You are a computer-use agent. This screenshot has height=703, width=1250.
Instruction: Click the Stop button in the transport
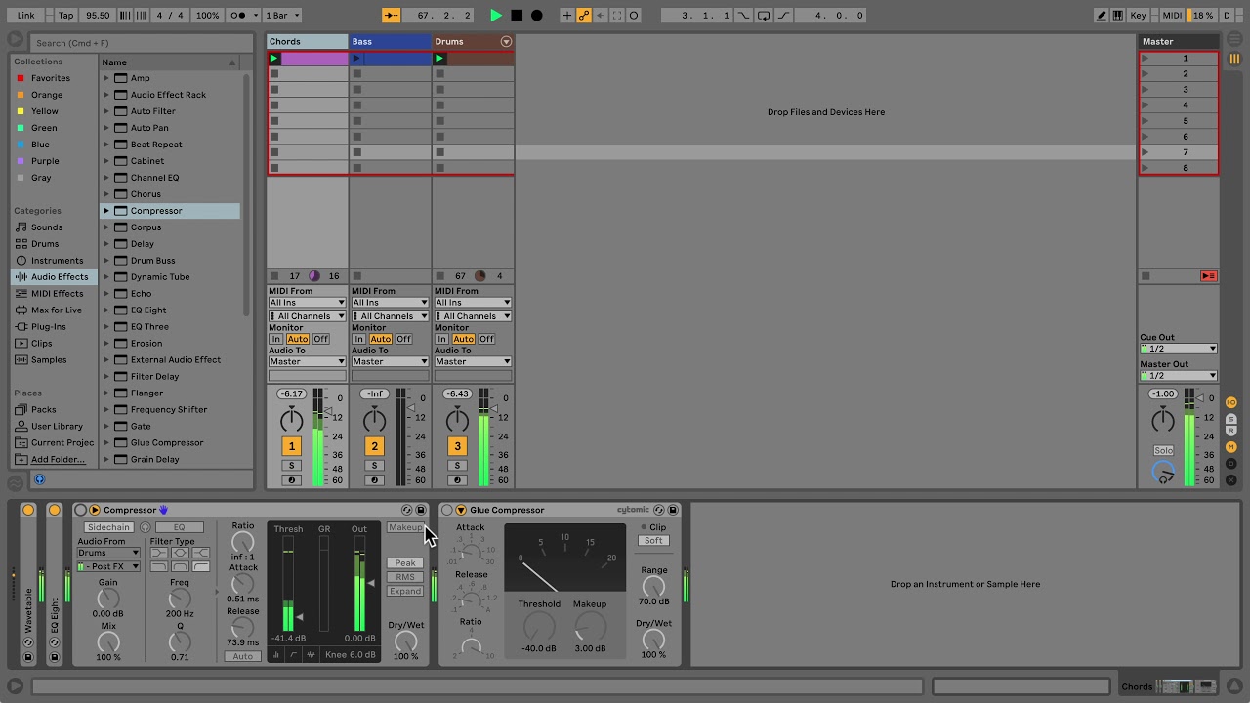tap(517, 16)
